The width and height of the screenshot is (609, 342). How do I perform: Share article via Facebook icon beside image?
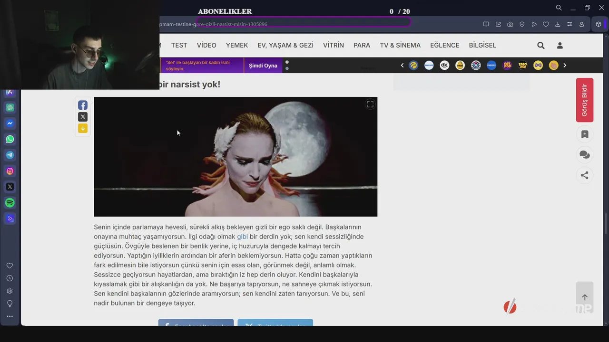tap(83, 105)
